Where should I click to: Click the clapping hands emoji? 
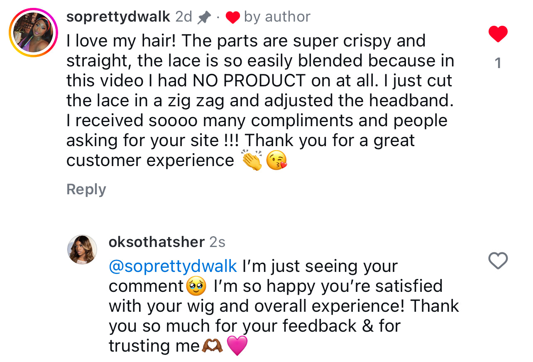tap(252, 161)
